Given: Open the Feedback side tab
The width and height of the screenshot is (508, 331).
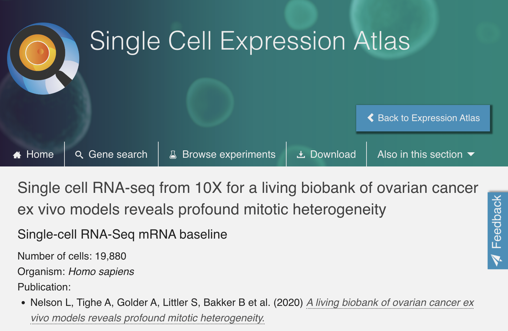Looking at the screenshot, I should [x=497, y=222].
